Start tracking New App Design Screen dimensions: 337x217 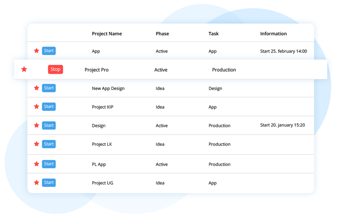coord(49,88)
